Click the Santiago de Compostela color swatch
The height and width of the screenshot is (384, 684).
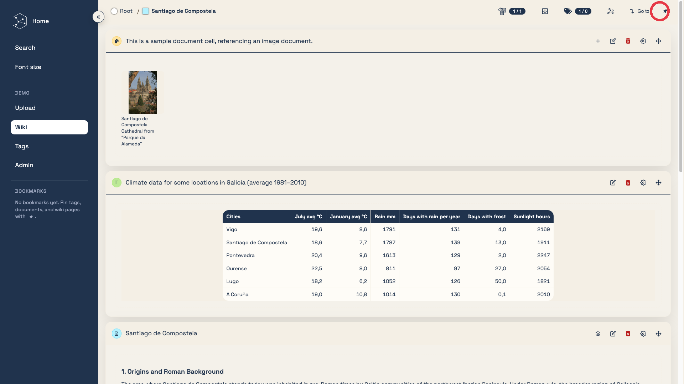point(145,11)
